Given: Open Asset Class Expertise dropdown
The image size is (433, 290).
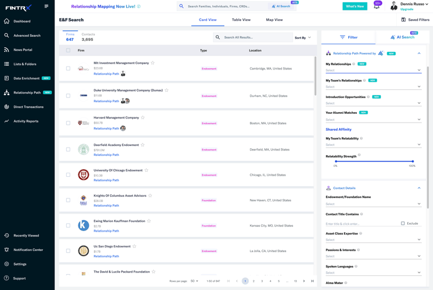Looking at the screenshot, I should pyautogui.click(x=373, y=240).
